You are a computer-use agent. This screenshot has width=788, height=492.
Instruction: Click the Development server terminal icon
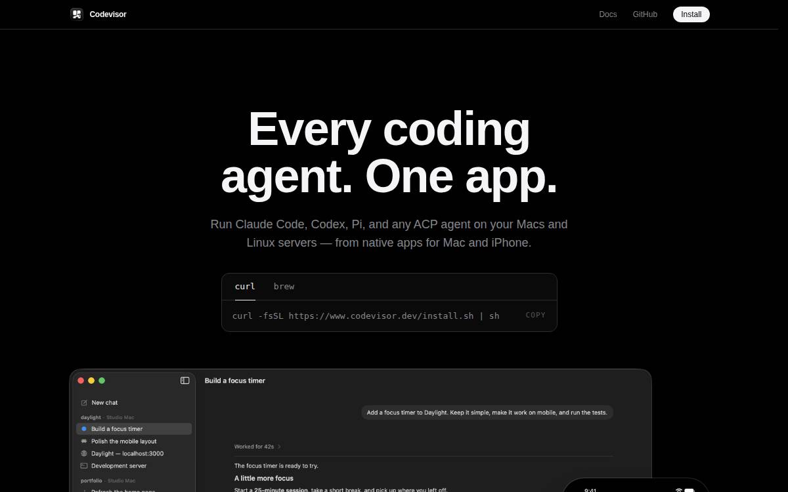coord(84,466)
